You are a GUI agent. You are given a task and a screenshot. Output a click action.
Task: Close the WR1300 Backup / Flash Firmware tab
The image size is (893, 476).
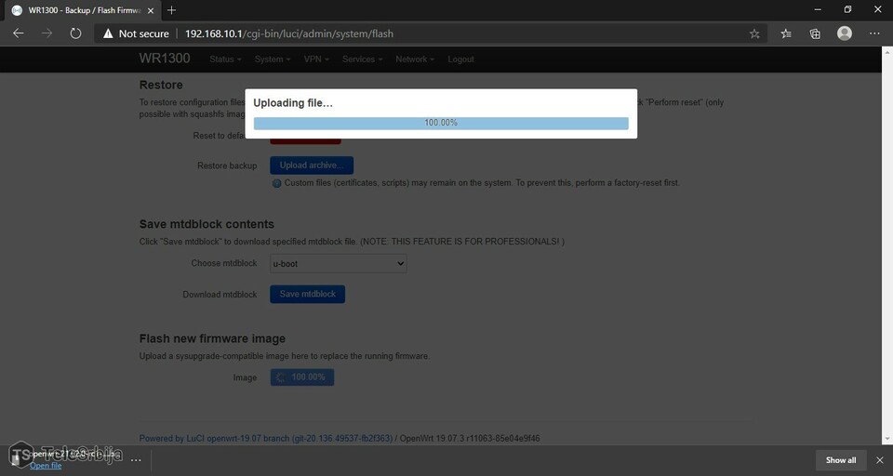pos(151,10)
